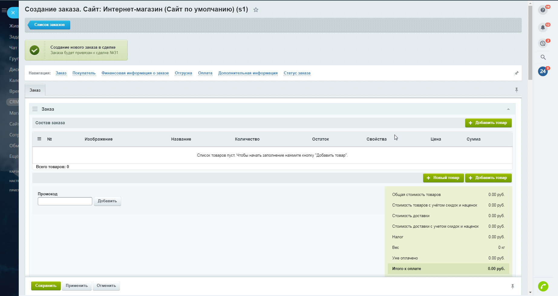This screenshot has height=296, width=558.
Task: Open table columns settings menu icon
Action: point(39,139)
